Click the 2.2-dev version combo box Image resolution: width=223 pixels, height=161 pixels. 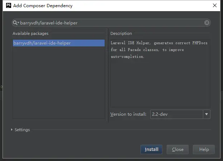click(180, 114)
